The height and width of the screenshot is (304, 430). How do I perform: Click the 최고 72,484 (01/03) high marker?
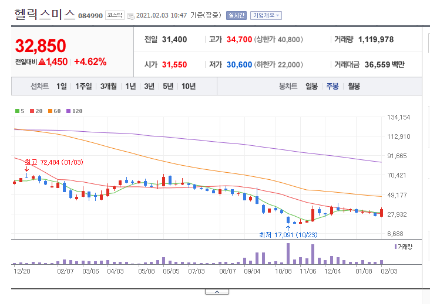tap(54, 162)
